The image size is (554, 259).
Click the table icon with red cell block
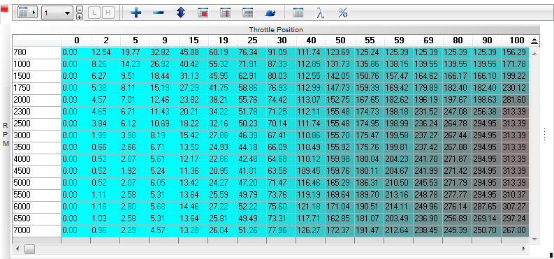tap(203, 13)
